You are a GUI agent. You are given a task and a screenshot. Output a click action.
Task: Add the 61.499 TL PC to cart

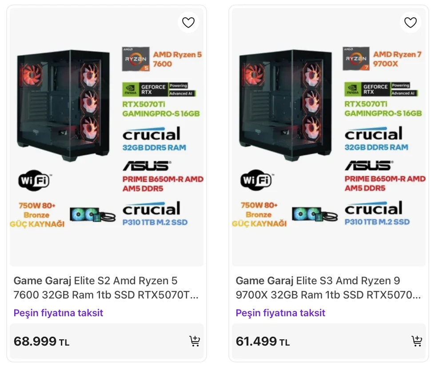point(416,341)
